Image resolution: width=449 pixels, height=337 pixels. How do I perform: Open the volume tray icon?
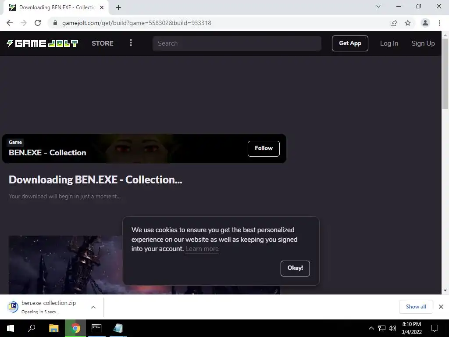pyautogui.click(x=392, y=328)
